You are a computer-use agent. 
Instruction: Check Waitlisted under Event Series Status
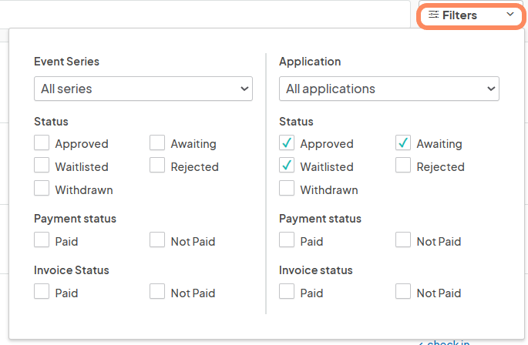tap(42, 166)
